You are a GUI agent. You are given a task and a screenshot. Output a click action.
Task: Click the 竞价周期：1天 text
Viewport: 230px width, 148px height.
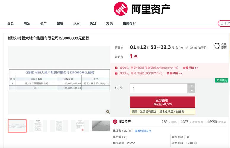[181, 137]
